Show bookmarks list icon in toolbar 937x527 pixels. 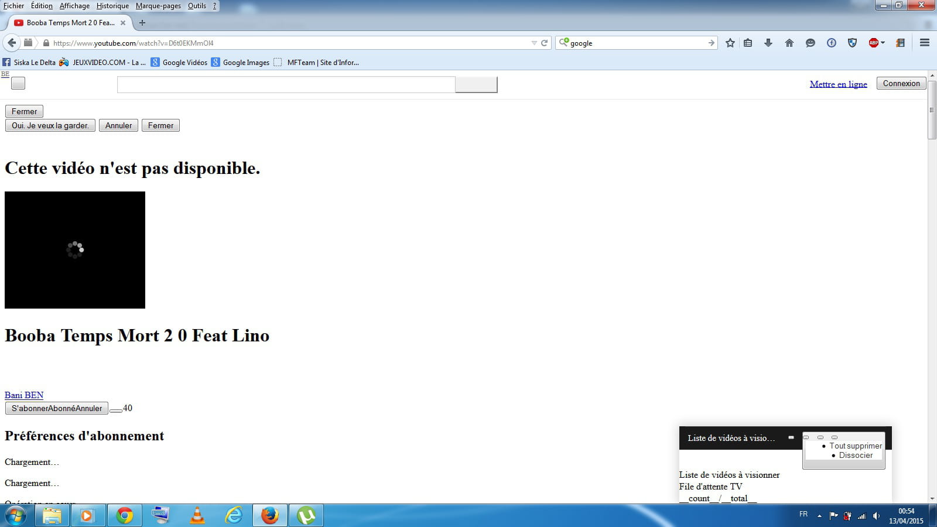coord(748,43)
